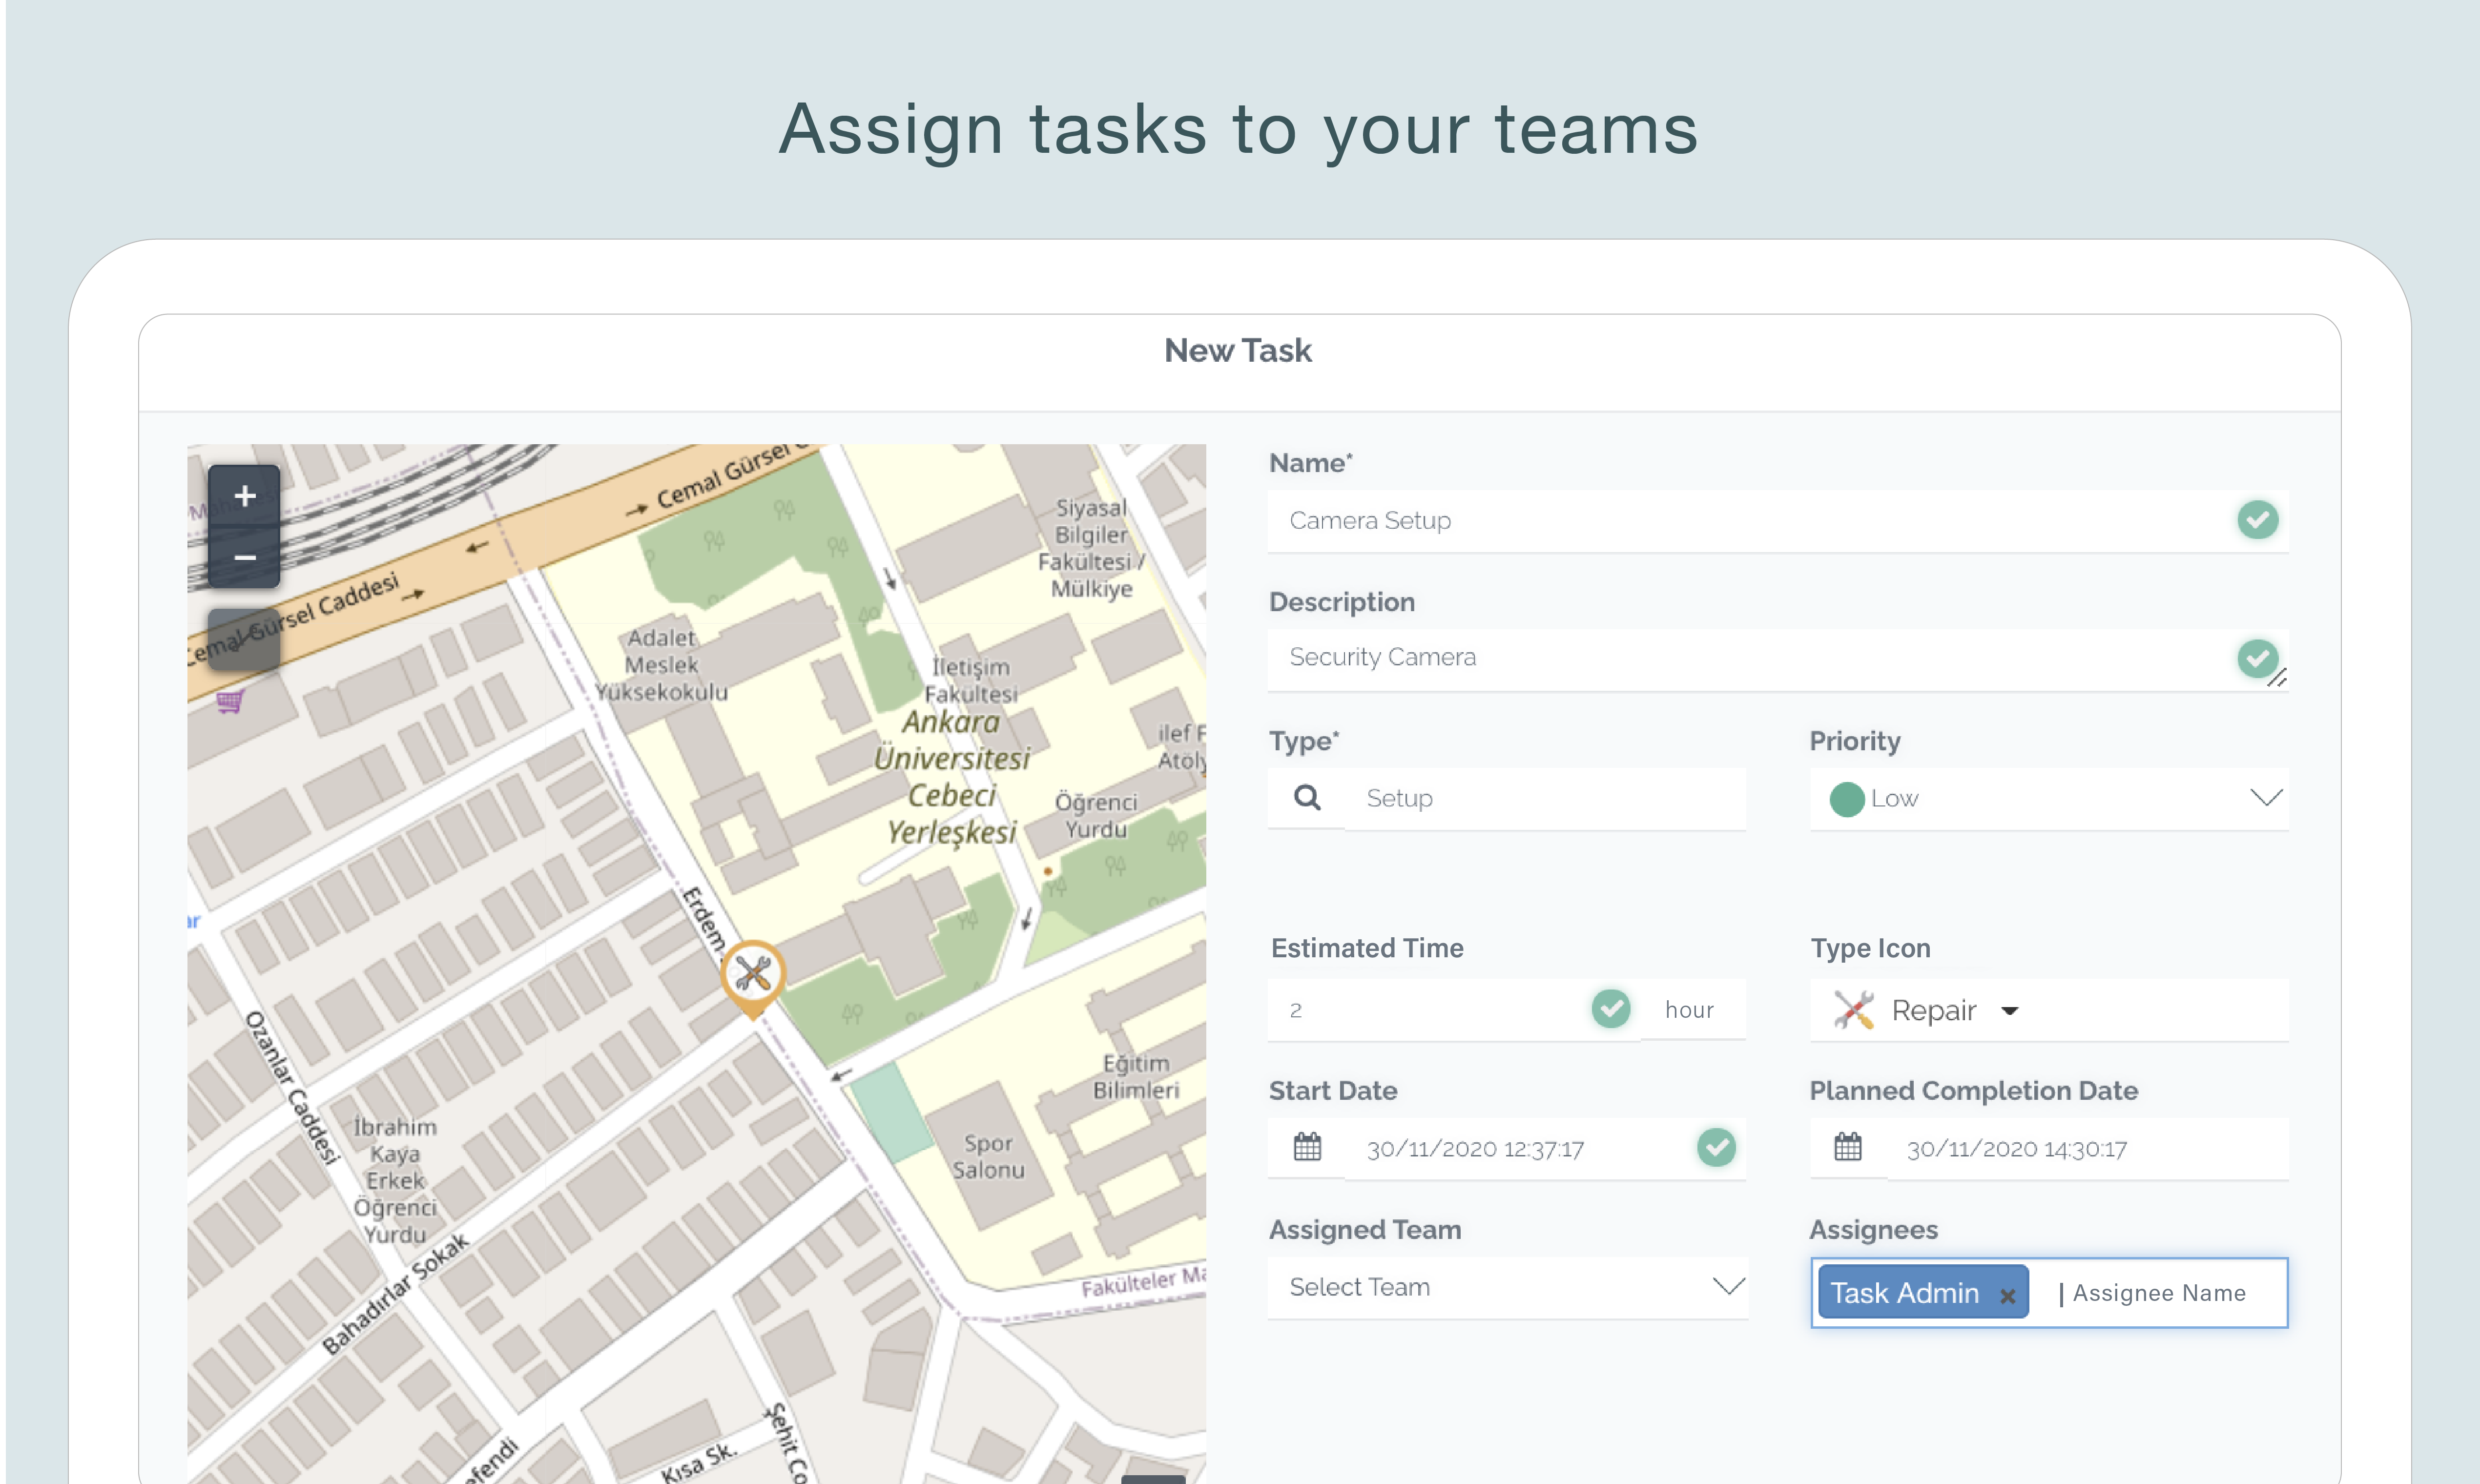Click the repair pin marker on map
This screenshot has height=1484, width=2480.
click(x=752, y=973)
